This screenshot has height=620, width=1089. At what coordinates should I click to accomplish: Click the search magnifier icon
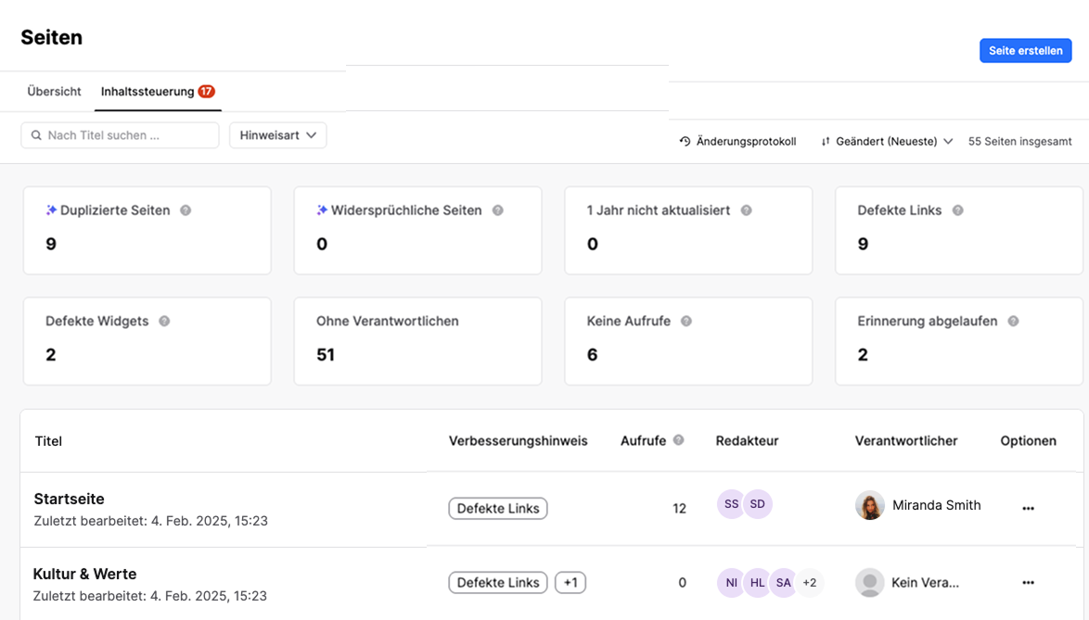tap(36, 135)
